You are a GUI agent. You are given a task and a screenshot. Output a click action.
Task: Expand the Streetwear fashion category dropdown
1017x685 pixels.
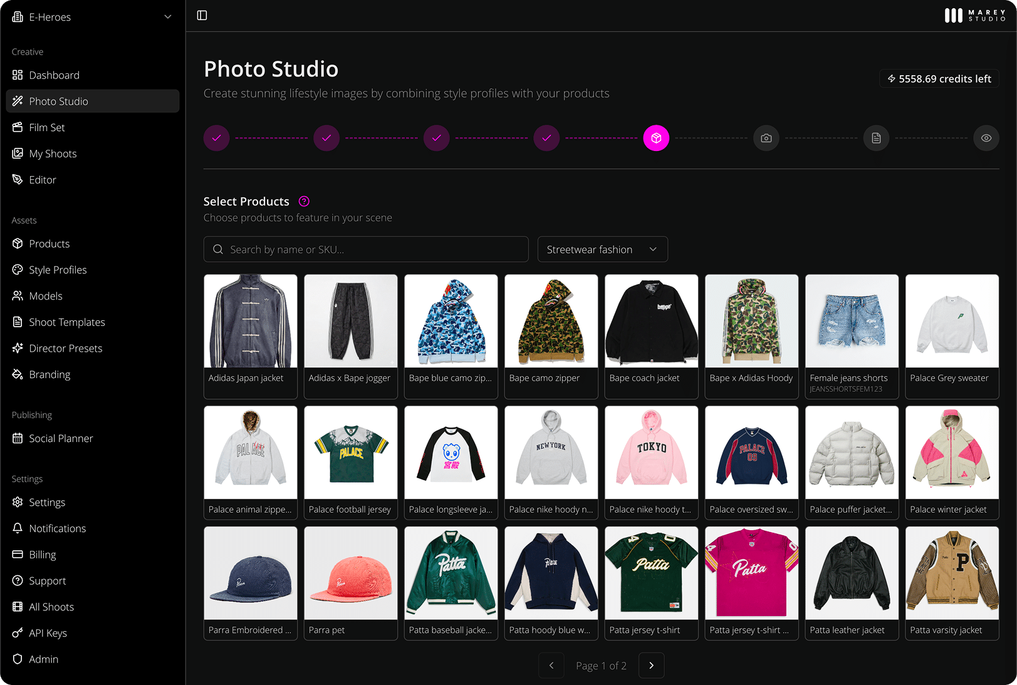tap(602, 249)
